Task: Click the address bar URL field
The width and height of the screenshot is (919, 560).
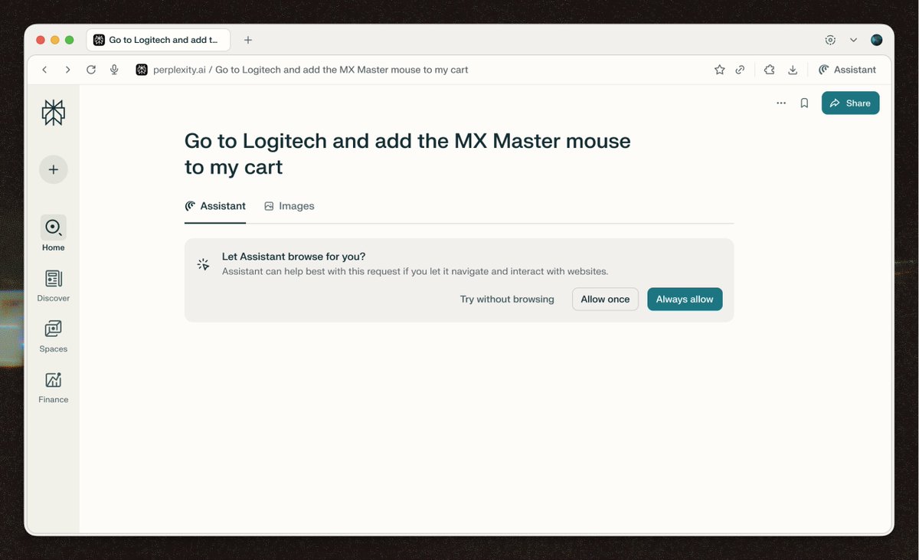Action: click(341, 70)
